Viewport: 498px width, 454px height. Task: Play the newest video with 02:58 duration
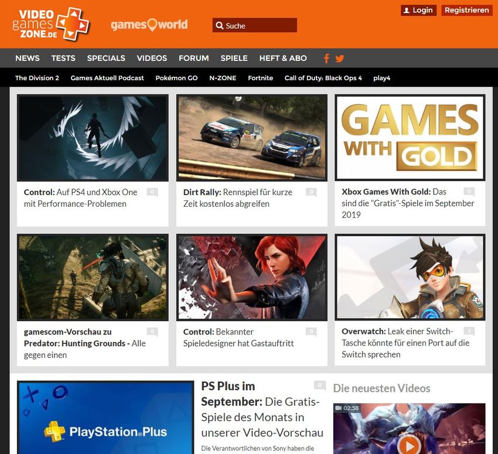409,445
